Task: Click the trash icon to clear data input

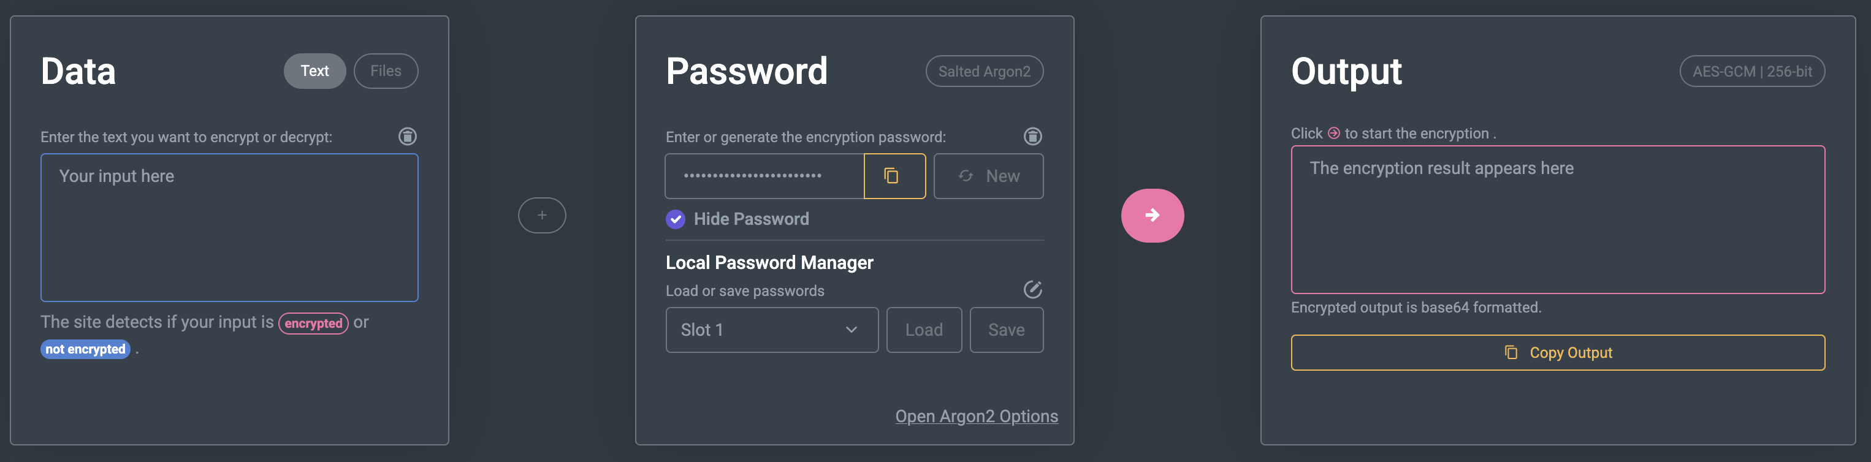Action: click(408, 137)
